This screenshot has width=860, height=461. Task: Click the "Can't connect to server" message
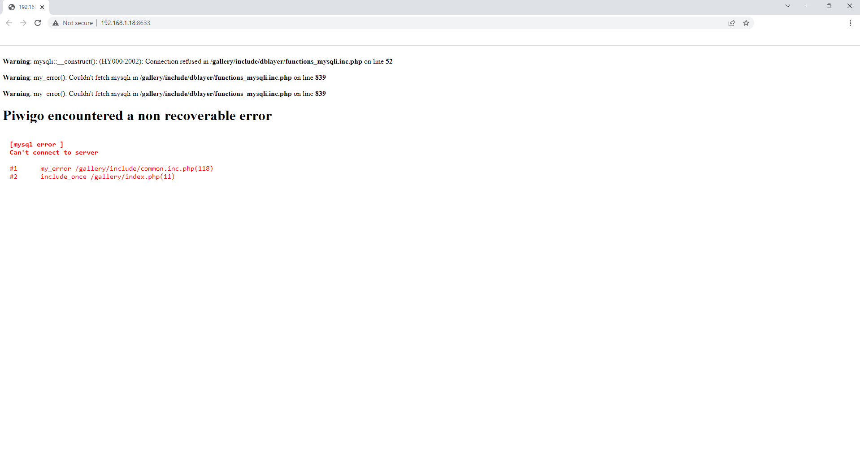54,152
